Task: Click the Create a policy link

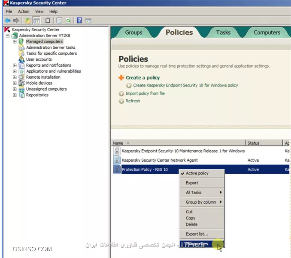Action: coord(143,78)
